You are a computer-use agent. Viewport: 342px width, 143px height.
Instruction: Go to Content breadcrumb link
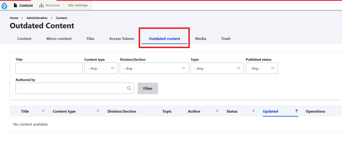click(x=62, y=18)
